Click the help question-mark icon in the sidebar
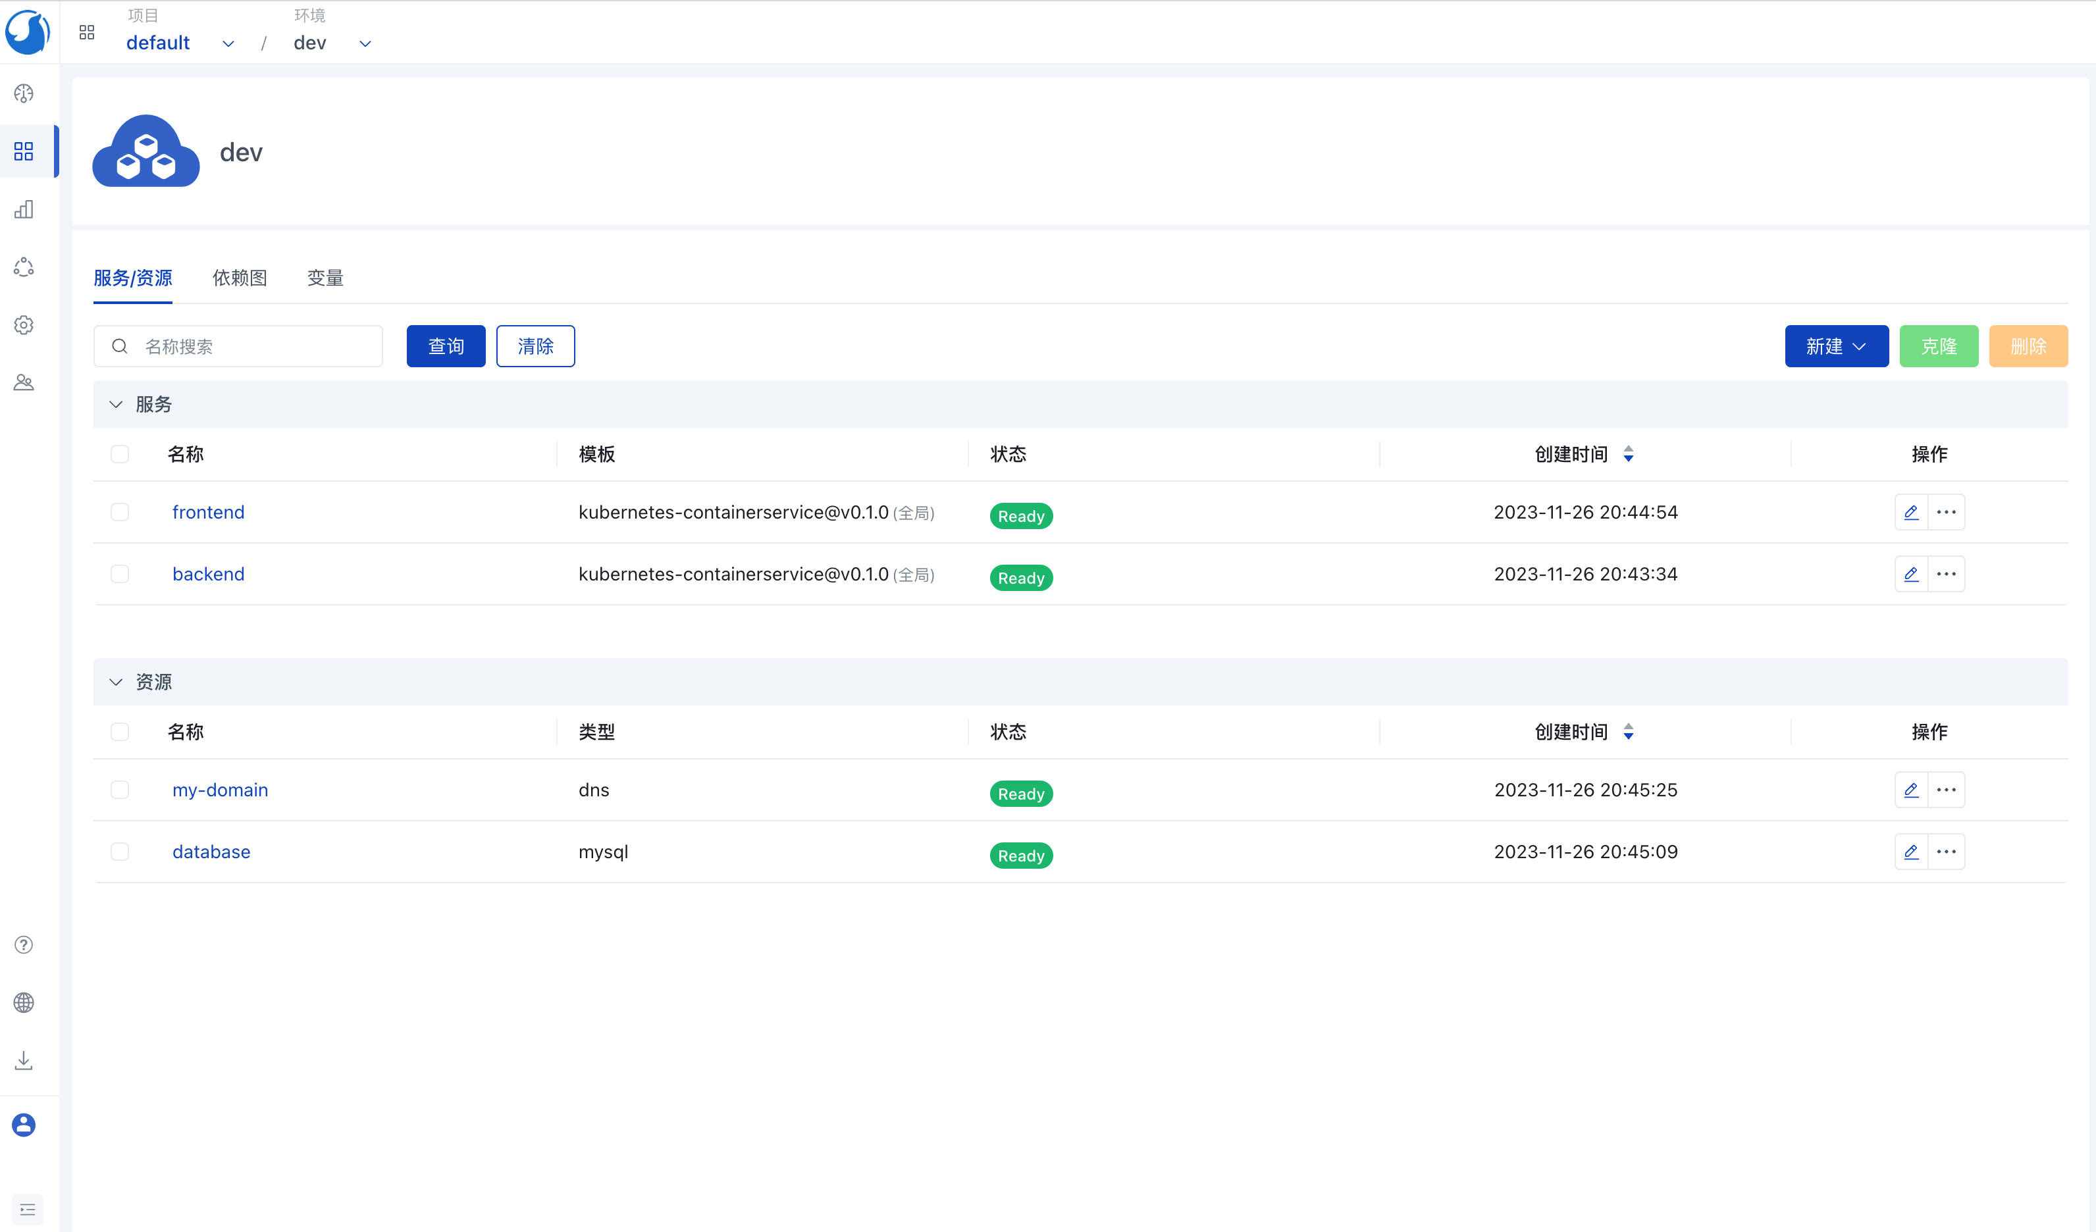The width and height of the screenshot is (2096, 1232). [x=24, y=945]
